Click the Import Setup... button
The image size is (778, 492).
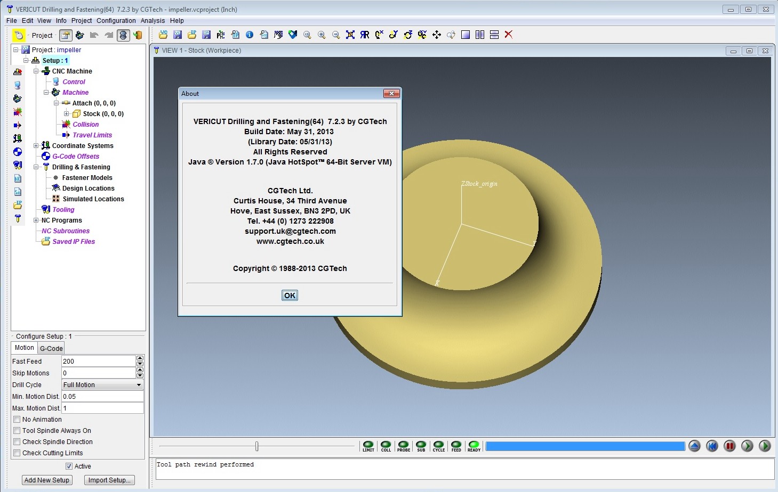(109, 480)
